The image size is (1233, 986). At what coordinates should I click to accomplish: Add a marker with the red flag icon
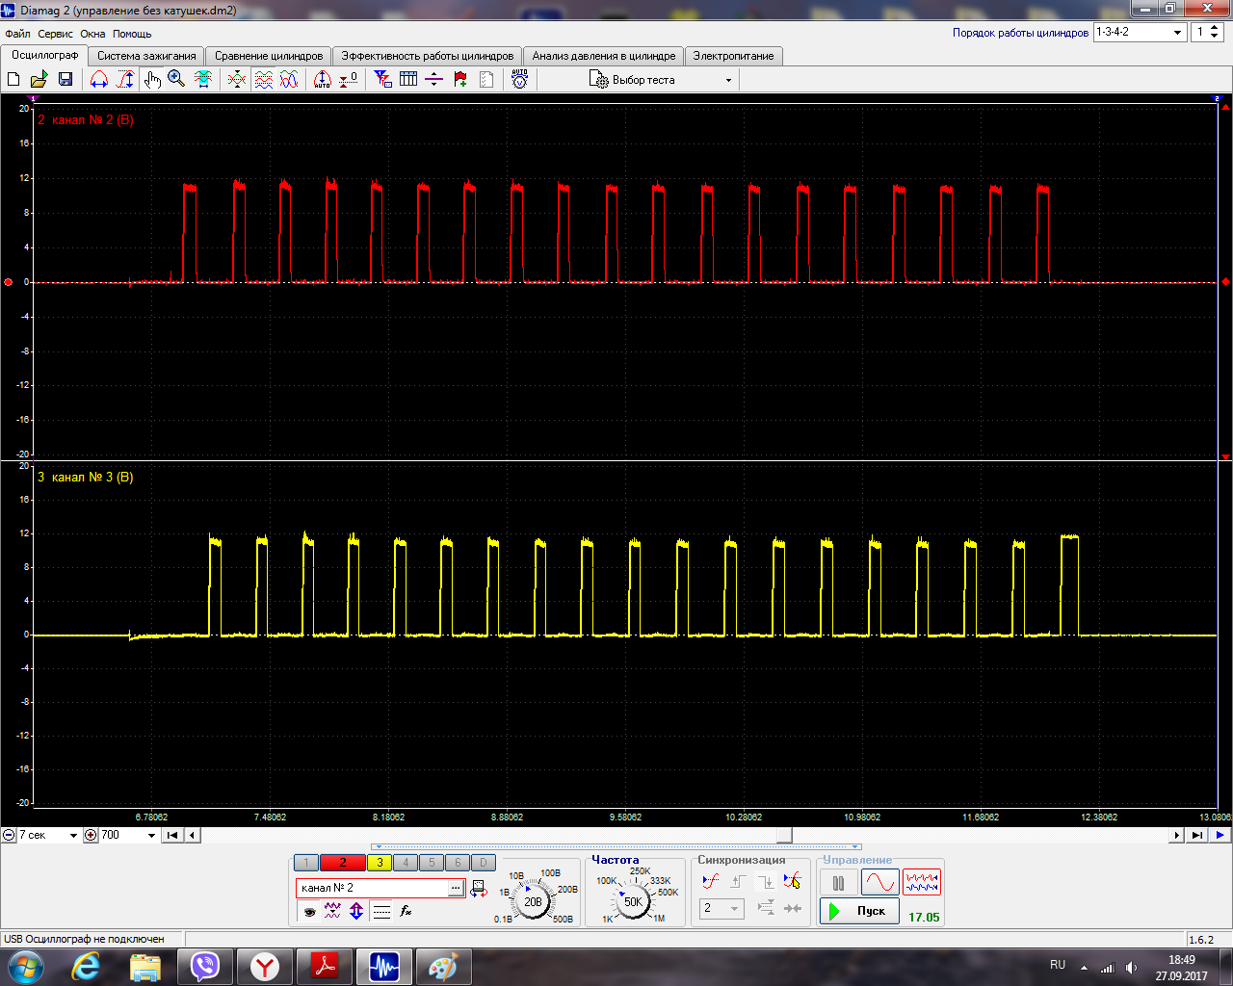click(460, 80)
